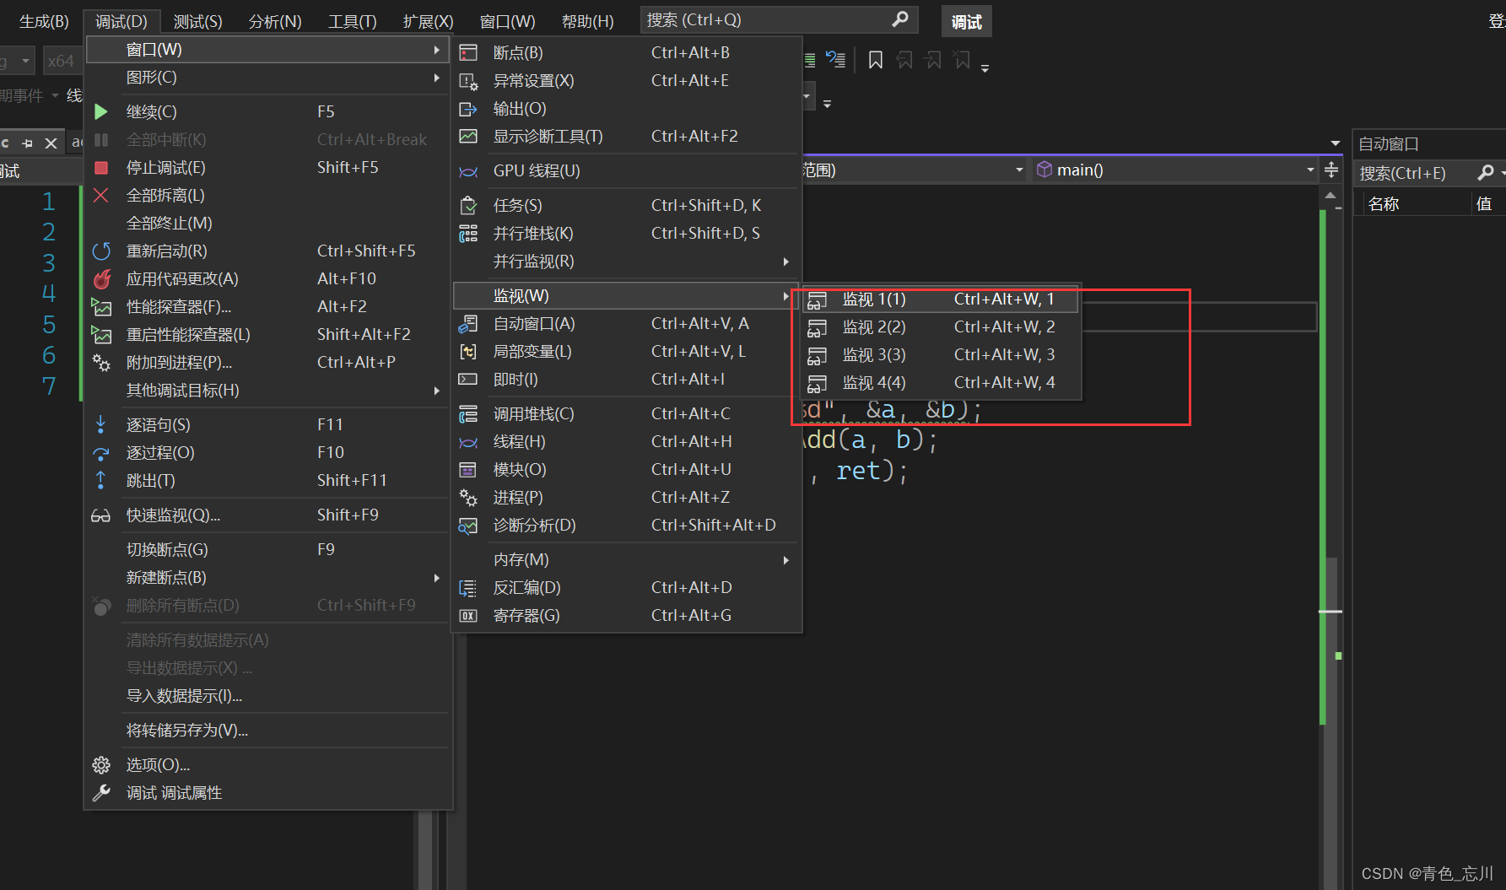This screenshot has width=1506, height=890.
Task: Click the Registers icon
Action: [468, 615]
